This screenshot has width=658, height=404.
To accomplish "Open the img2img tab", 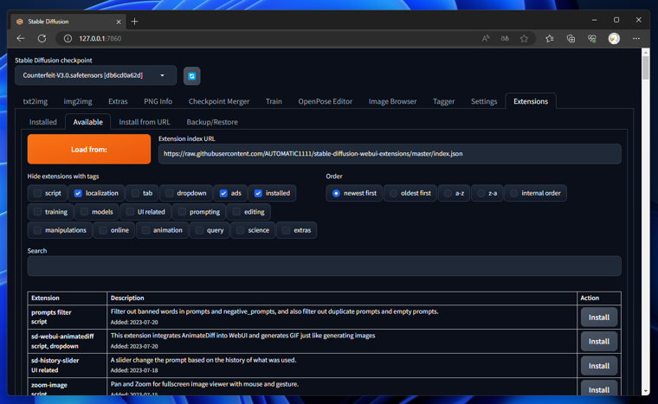I will (78, 101).
